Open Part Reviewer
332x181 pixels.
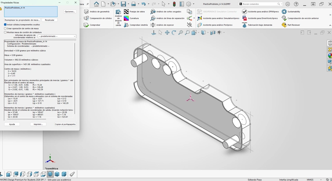click(x=291, y=25)
